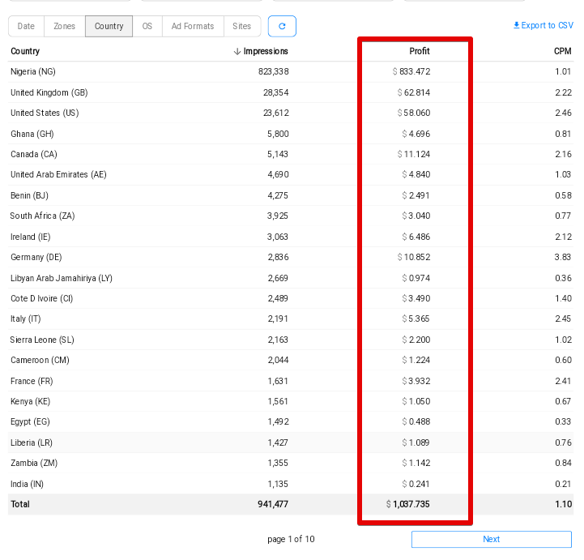Image resolution: width=584 pixels, height=560 pixels.
Task: Sort by the CPM column header
Action: [562, 52]
